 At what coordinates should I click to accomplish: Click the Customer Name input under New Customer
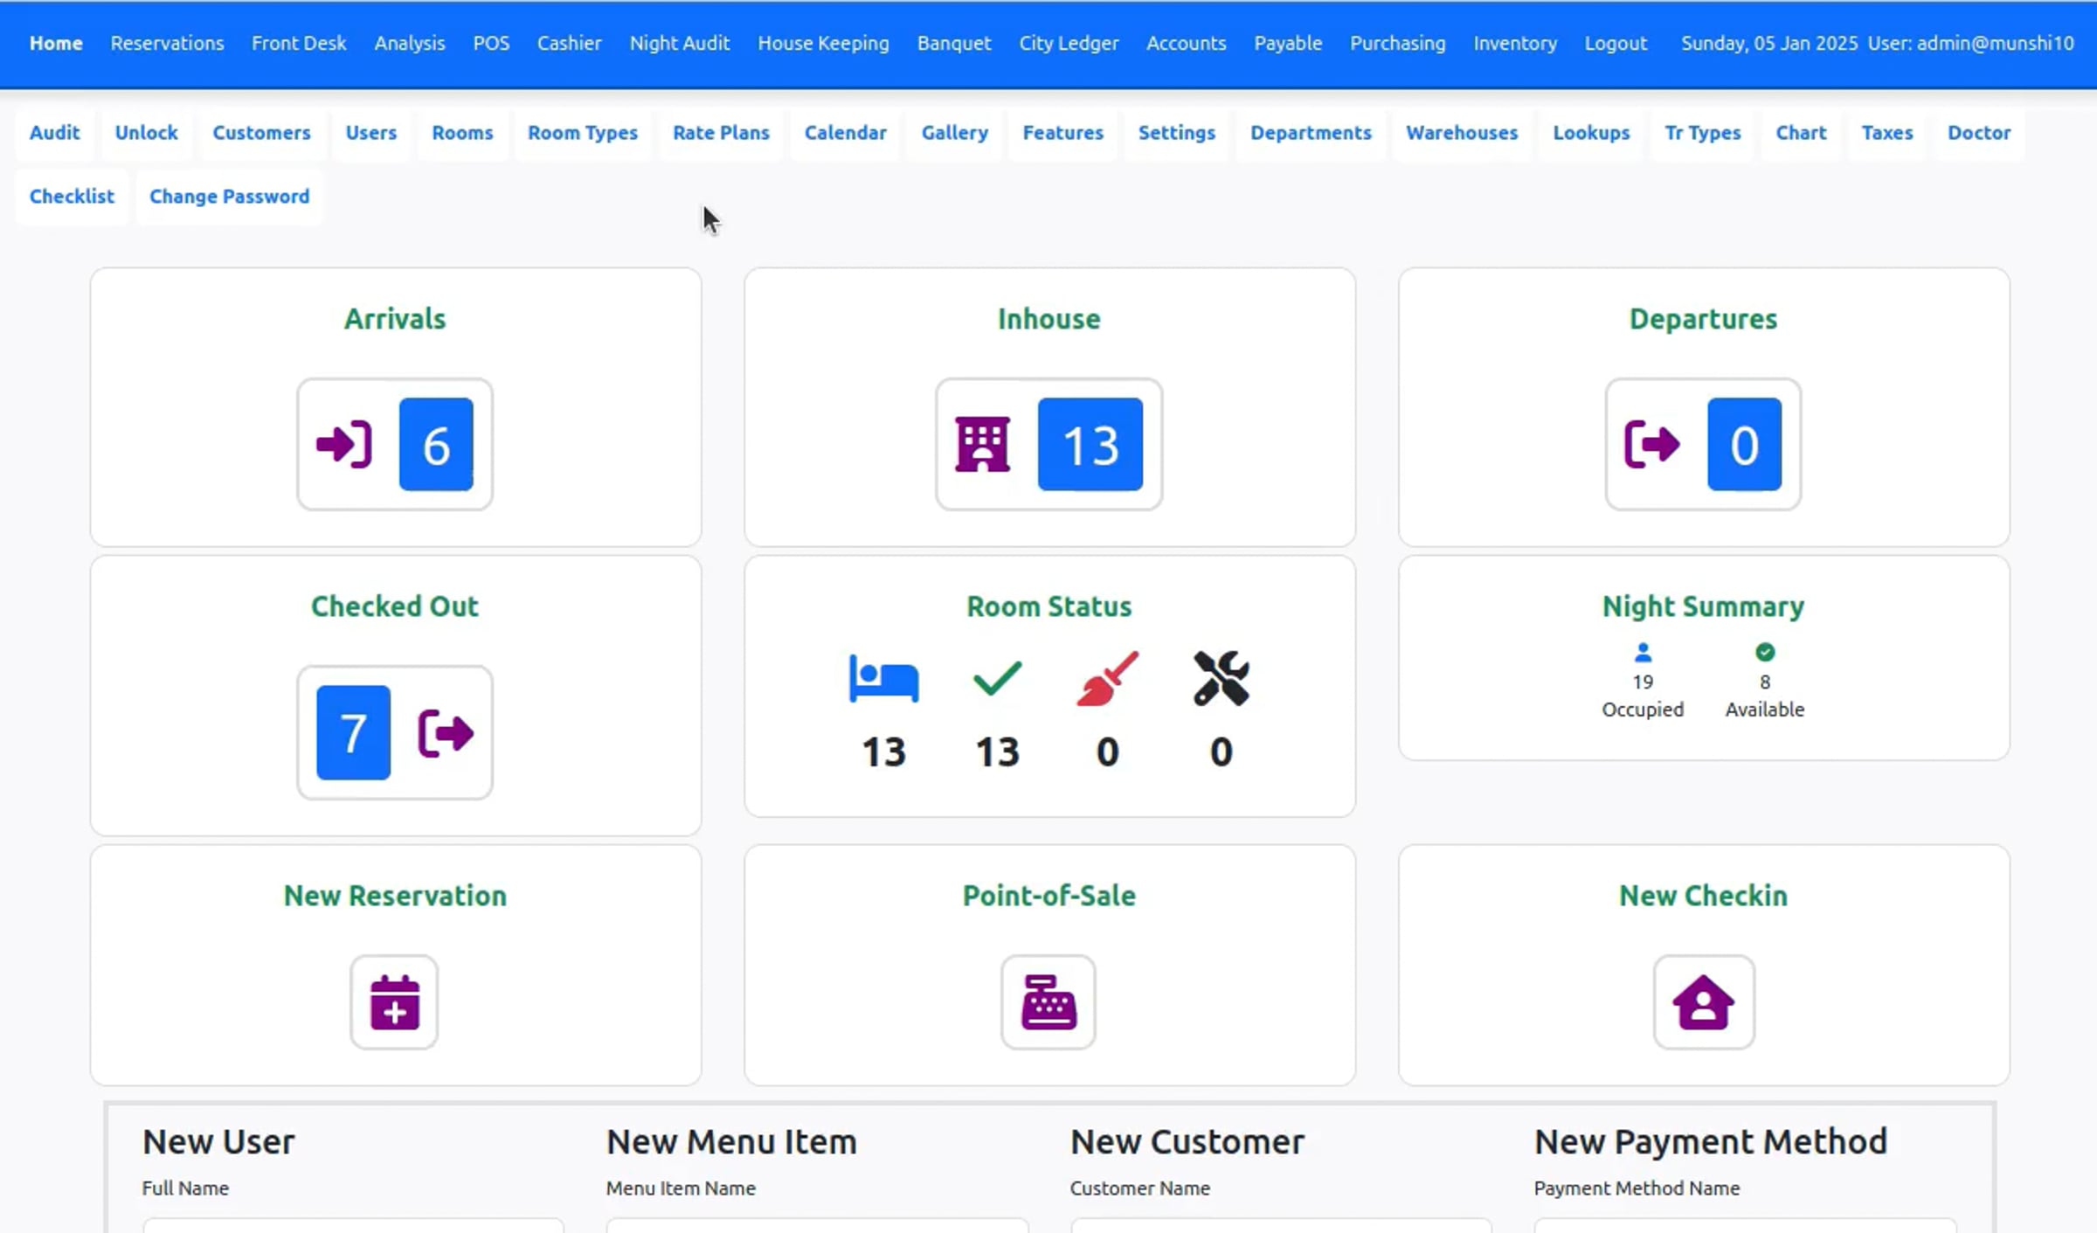pos(1281,1225)
